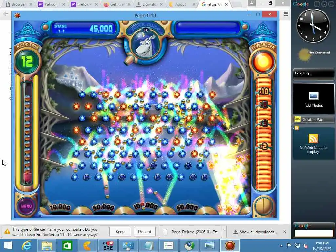Open the Scratch Pad gadget
Screen dimensions: 336x252
[313, 119]
